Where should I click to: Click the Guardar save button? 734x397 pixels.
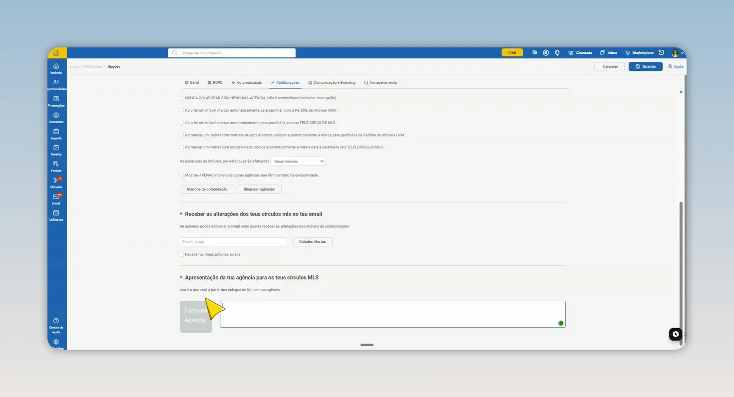[646, 66]
